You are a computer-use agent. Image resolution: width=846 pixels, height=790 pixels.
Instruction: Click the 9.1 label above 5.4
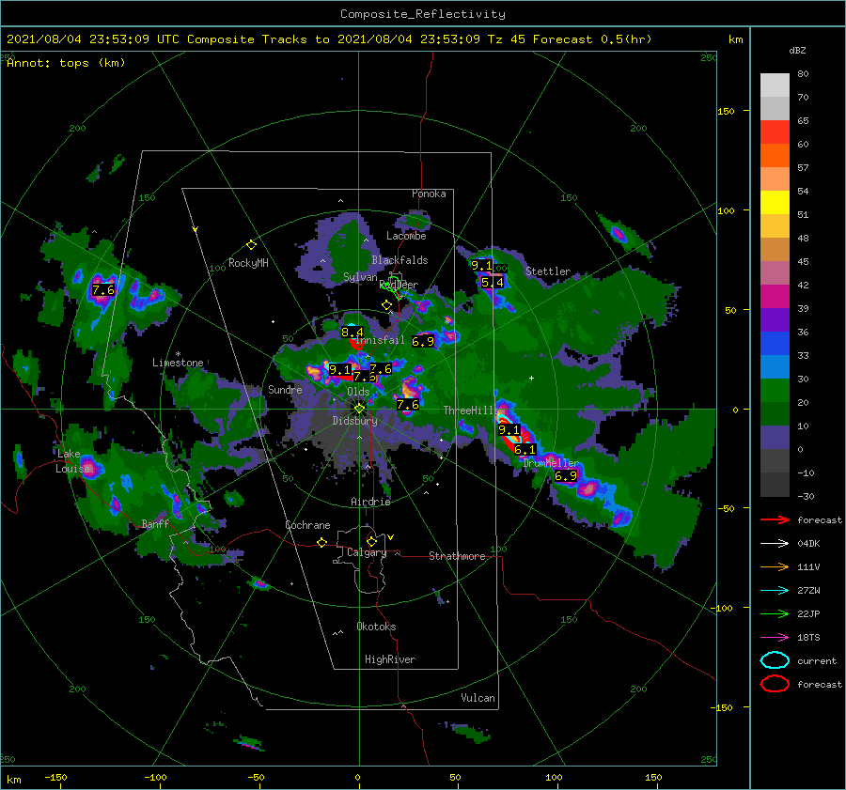click(482, 265)
